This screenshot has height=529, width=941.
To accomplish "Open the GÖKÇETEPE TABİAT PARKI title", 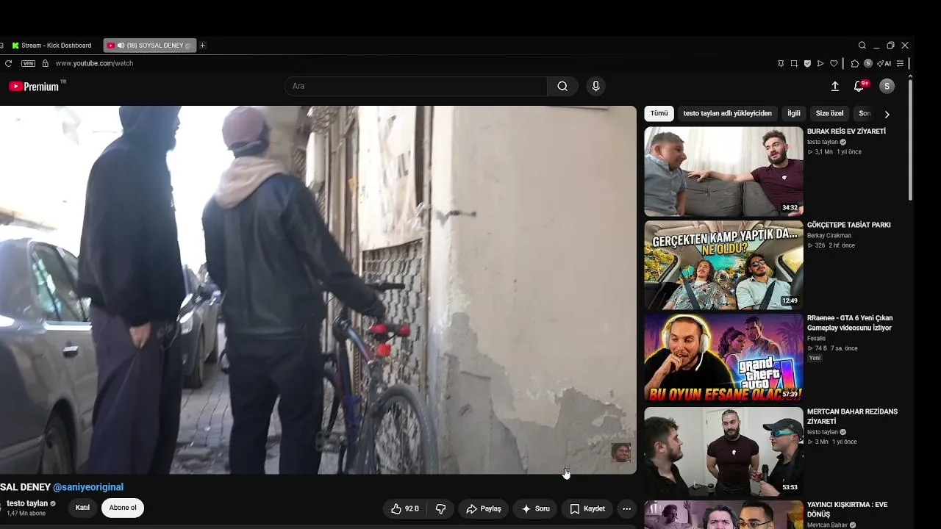I will pos(848,225).
